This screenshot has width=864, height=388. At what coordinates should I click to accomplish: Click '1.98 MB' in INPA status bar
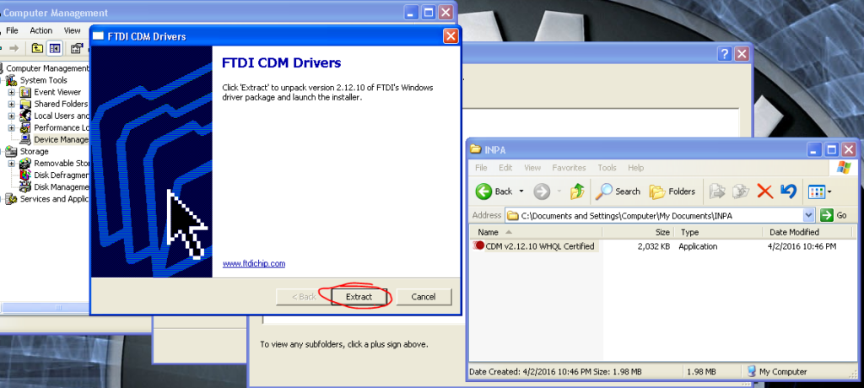pos(701,372)
